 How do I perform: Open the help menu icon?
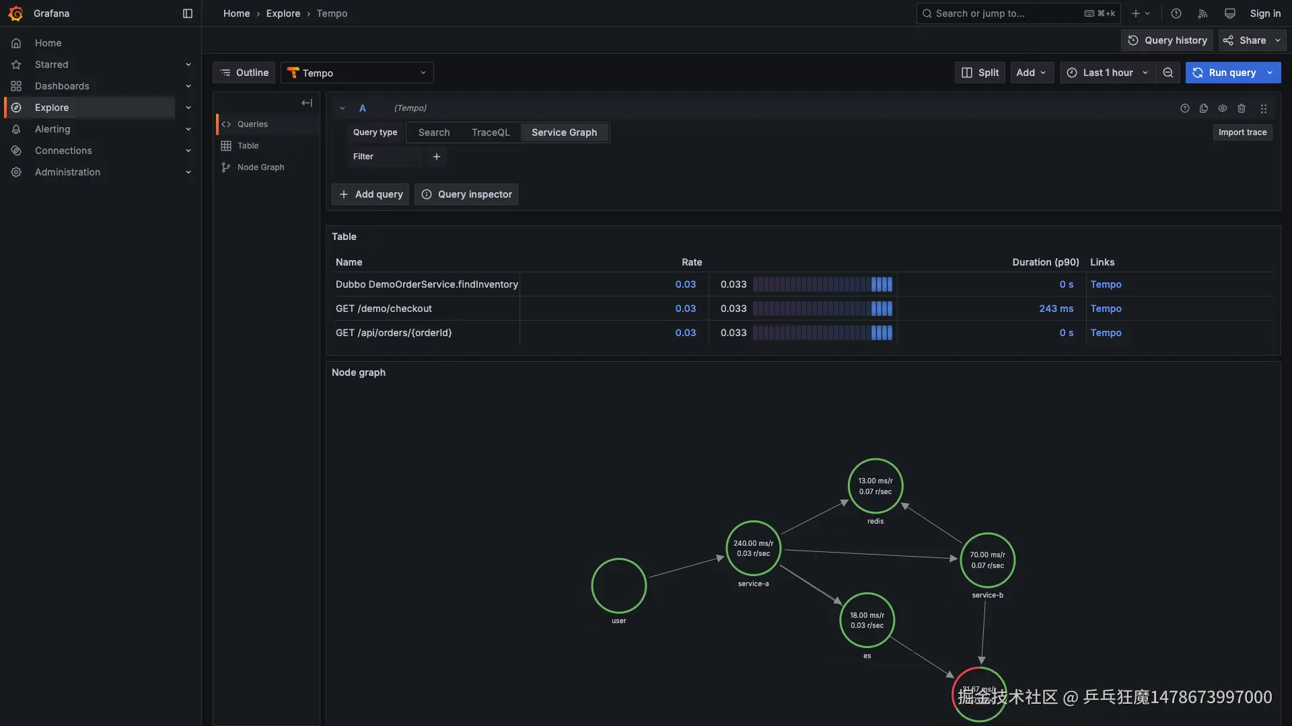[x=1176, y=13]
